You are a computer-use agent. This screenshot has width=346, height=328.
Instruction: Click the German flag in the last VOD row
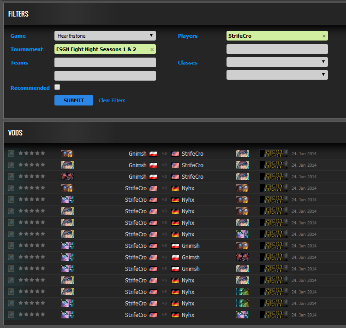(175, 315)
